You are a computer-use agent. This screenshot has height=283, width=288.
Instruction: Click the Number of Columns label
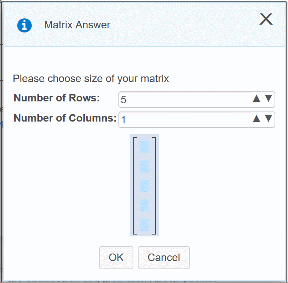tap(65, 118)
